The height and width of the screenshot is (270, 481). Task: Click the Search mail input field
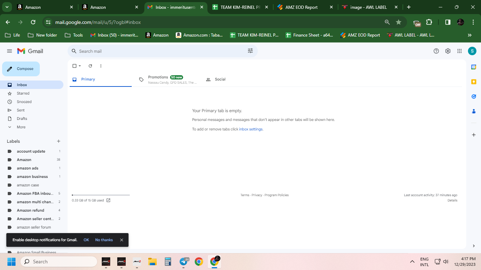click(162, 51)
